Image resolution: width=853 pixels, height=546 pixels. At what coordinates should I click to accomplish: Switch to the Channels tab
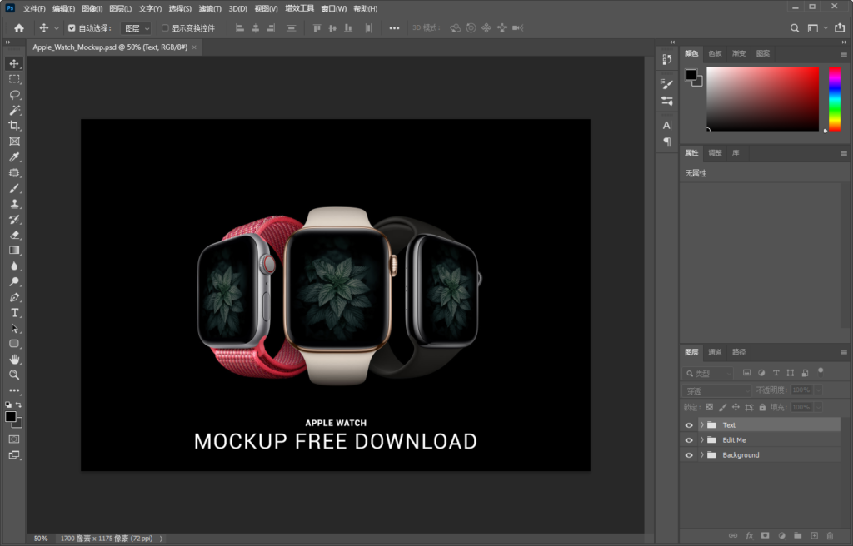pyautogui.click(x=715, y=352)
